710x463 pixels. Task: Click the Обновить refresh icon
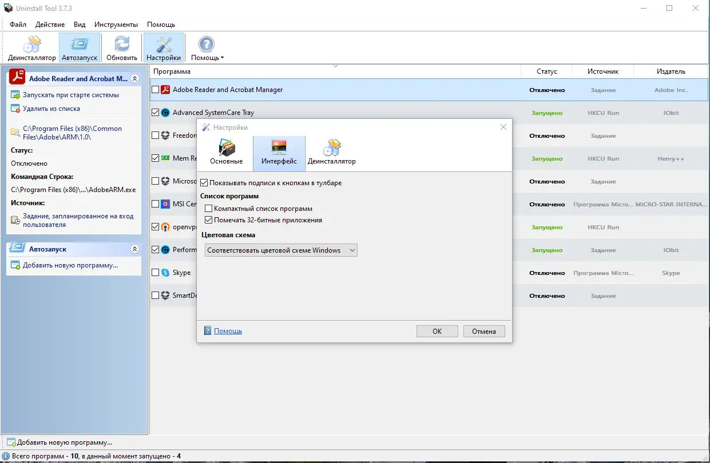tap(122, 44)
